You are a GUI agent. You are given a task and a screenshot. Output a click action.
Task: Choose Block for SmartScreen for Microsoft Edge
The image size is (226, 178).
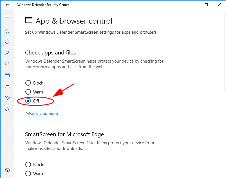(28, 165)
